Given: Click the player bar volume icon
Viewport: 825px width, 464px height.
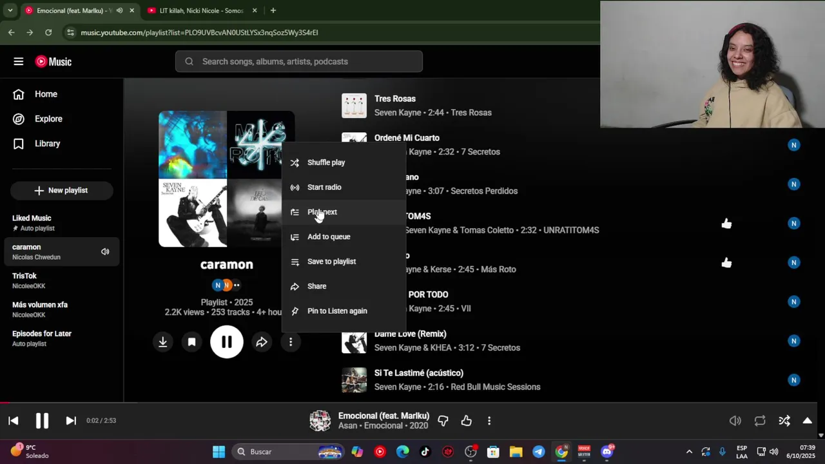Looking at the screenshot, I should tap(735, 421).
